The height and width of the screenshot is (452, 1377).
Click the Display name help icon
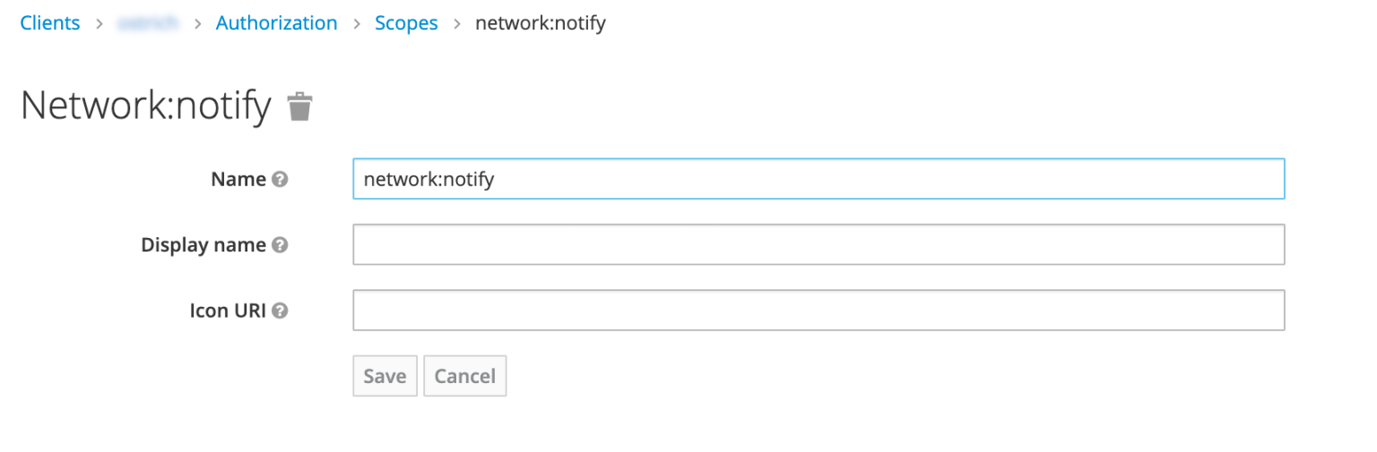point(280,244)
